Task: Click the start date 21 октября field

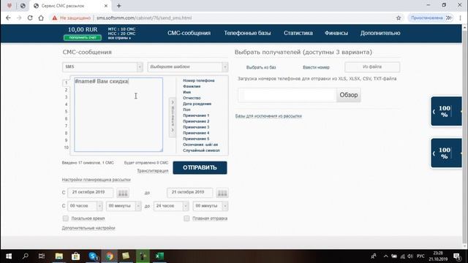Action: (91, 193)
